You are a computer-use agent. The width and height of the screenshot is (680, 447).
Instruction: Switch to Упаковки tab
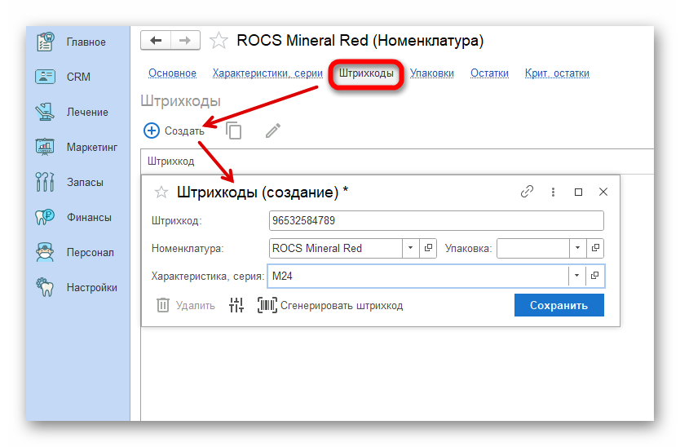[432, 73]
